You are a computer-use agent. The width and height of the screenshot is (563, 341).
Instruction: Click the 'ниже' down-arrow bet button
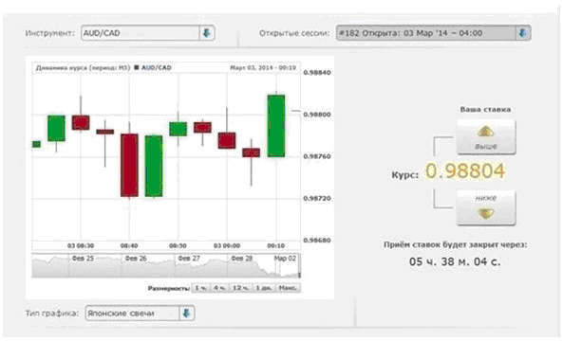coord(486,207)
